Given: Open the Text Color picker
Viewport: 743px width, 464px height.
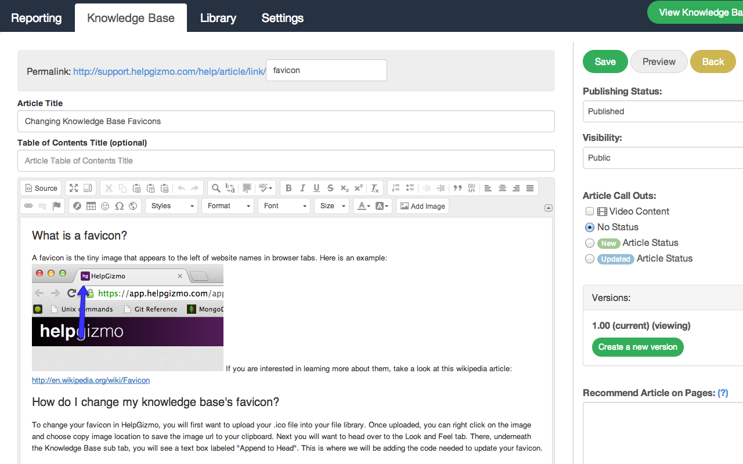Looking at the screenshot, I should (363, 206).
